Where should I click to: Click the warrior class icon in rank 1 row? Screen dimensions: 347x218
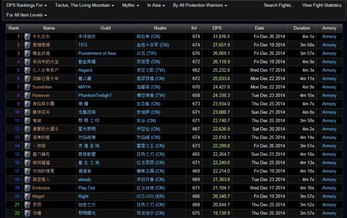pyautogui.click(x=27, y=36)
